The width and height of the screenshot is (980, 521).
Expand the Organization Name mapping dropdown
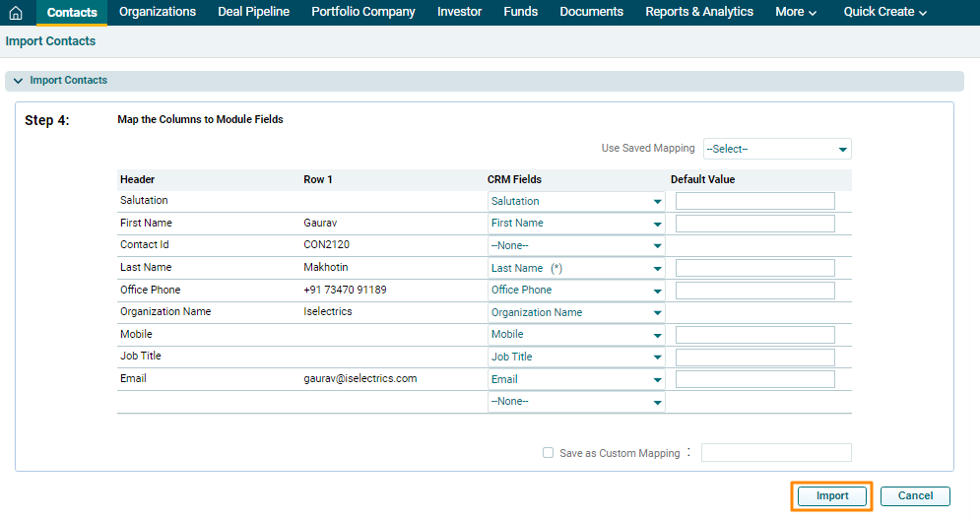(576, 312)
